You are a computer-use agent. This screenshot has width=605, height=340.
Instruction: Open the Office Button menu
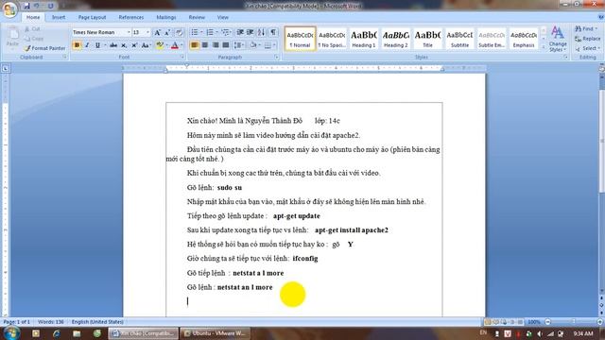coord(9,9)
